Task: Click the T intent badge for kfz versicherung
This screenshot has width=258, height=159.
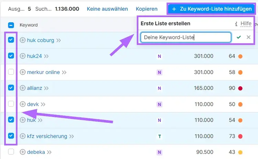Action: click(x=159, y=136)
